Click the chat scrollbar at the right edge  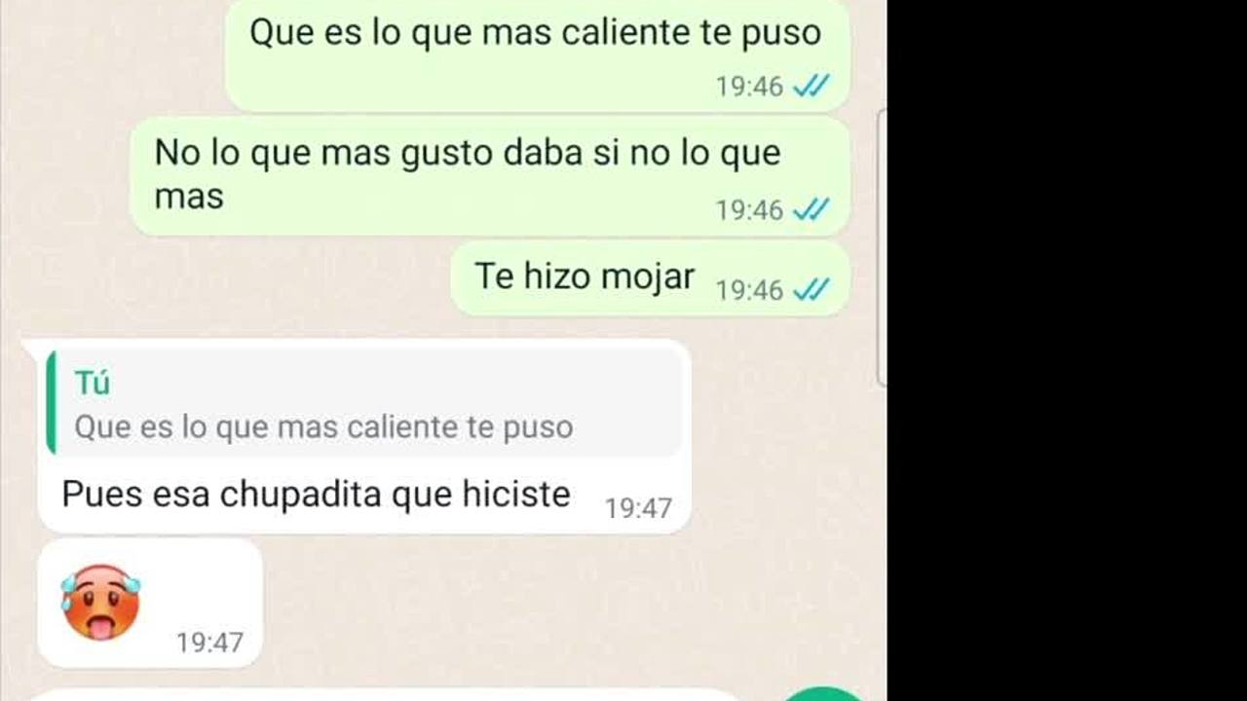pyautogui.click(x=882, y=248)
